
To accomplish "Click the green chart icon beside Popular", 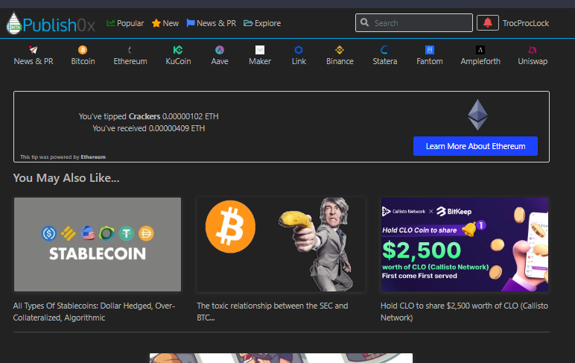I will pos(110,23).
